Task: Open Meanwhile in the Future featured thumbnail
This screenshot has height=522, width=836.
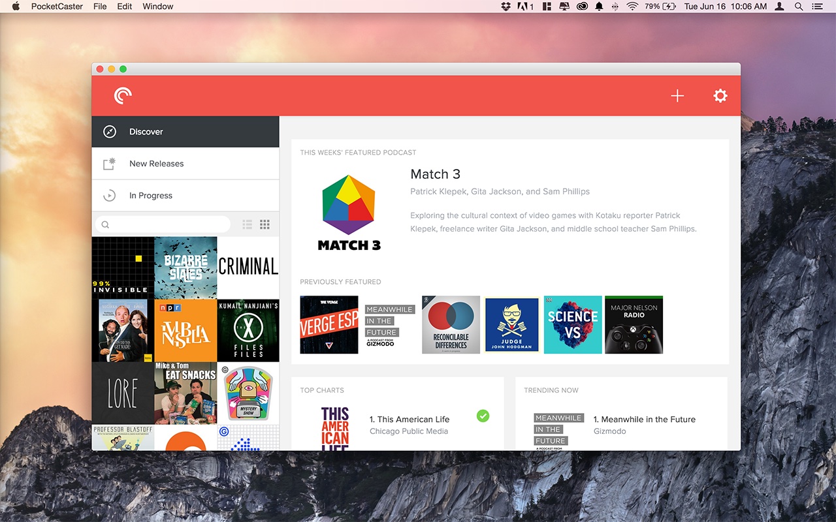Action: click(390, 325)
